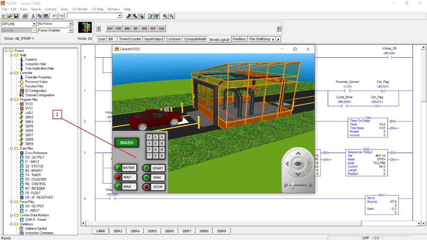Insert an XOR instruction

[x=145, y=28]
